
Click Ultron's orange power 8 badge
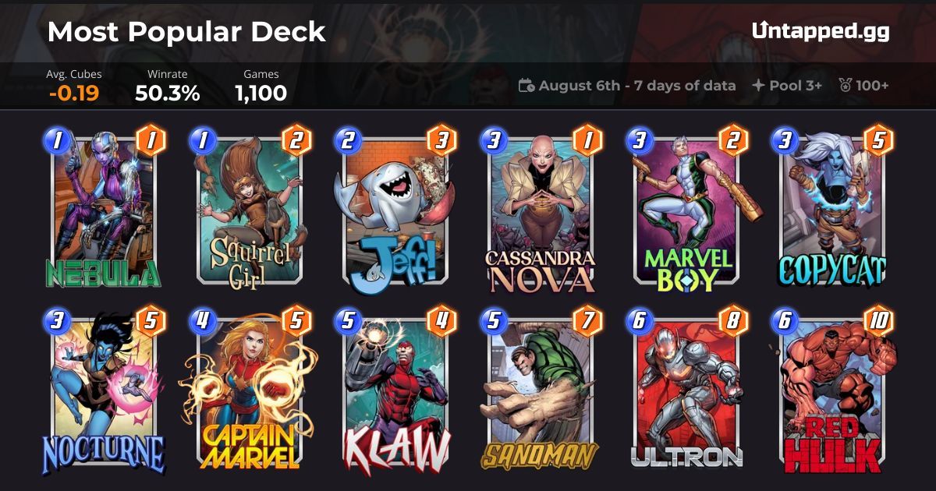click(x=733, y=320)
